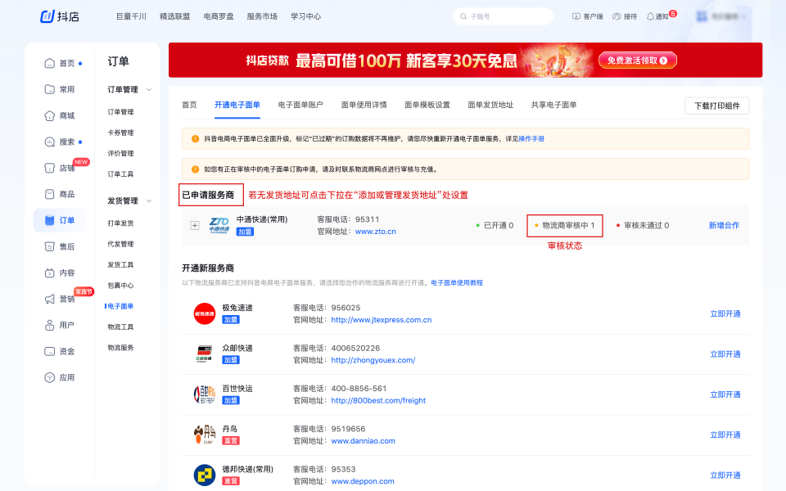The height and width of the screenshot is (491, 786).
Task: Click the 客户端 client icon
Action: pyautogui.click(x=576, y=16)
